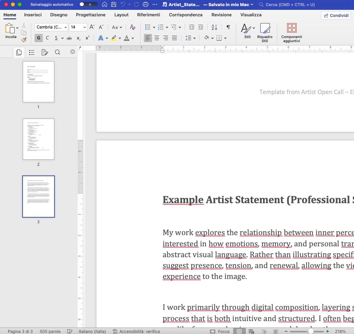Save document with floppy disk icon

tap(114, 4)
